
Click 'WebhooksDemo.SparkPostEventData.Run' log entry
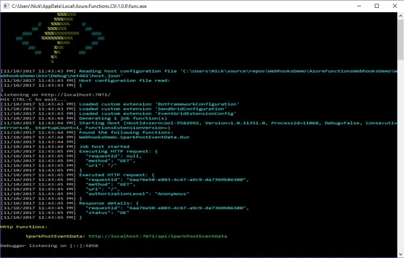134,137
